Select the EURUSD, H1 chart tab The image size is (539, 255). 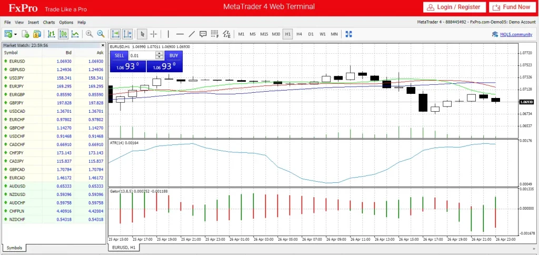124,248
